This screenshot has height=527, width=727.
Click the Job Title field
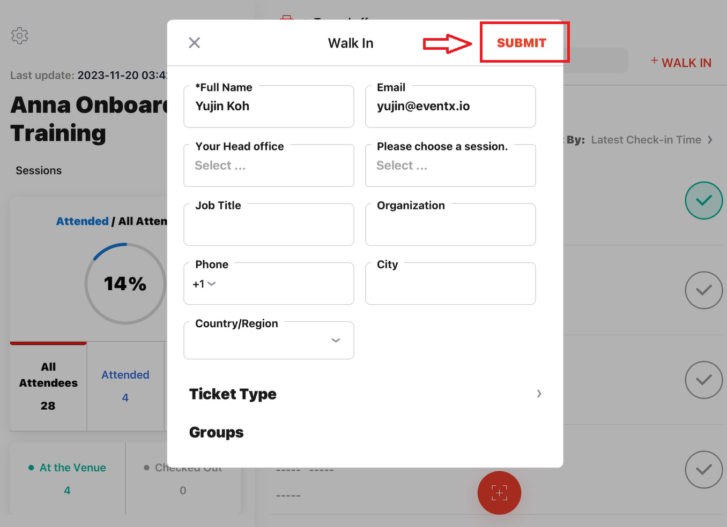(x=269, y=225)
